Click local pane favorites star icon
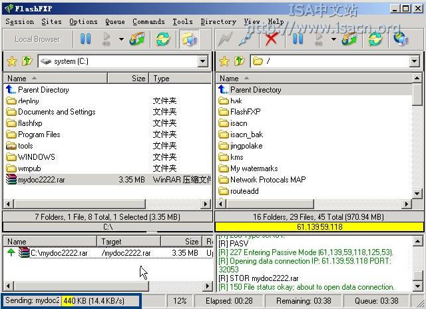The width and height of the screenshot is (426, 309). pos(12,61)
